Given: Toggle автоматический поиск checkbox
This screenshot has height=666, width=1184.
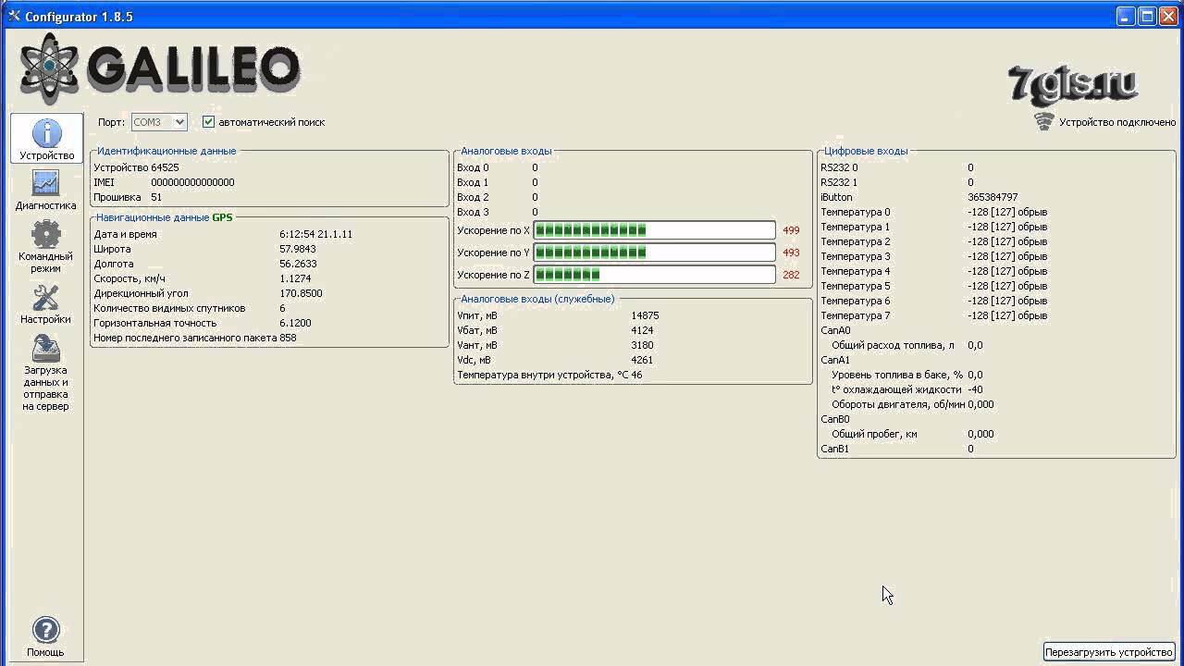Looking at the screenshot, I should (x=208, y=122).
